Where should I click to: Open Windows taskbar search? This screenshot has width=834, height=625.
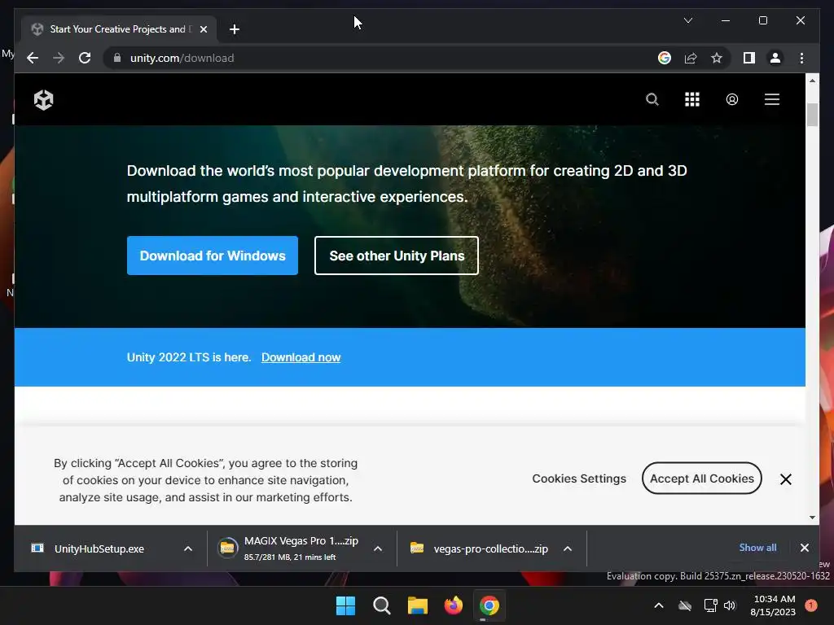(382, 605)
